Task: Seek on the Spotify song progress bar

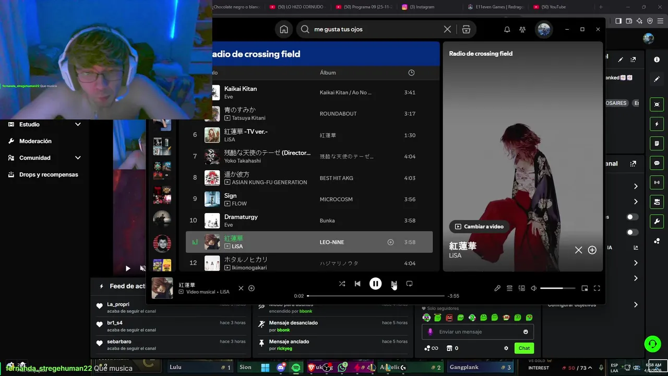Action: pos(376,296)
